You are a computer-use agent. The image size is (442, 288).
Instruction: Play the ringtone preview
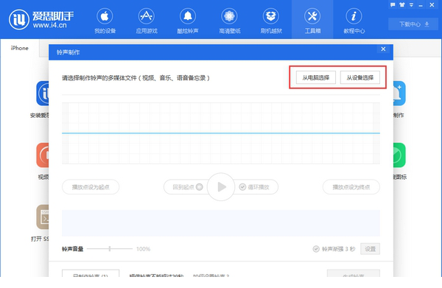click(x=221, y=187)
